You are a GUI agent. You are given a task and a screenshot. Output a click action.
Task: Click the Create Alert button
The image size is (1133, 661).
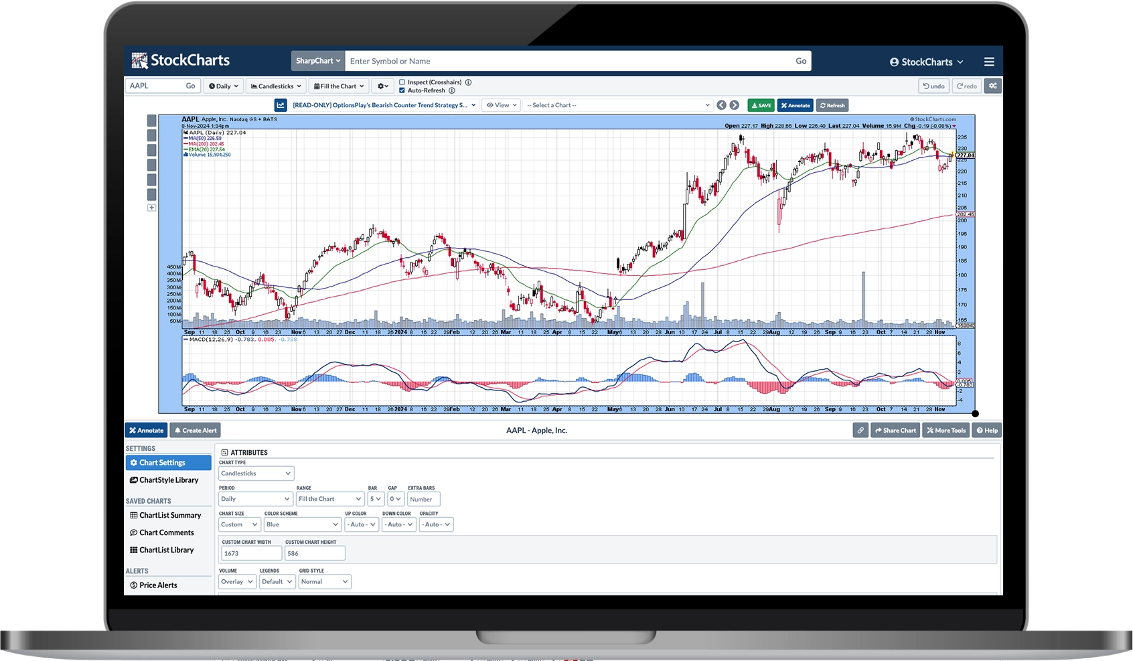195,431
